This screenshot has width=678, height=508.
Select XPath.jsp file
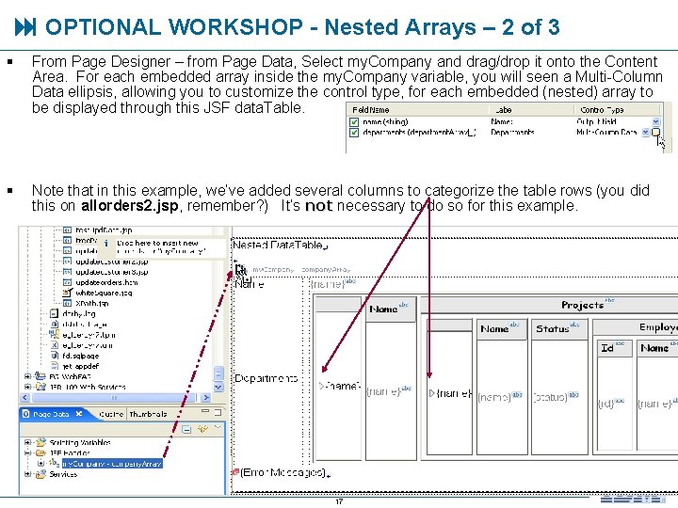(91, 303)
